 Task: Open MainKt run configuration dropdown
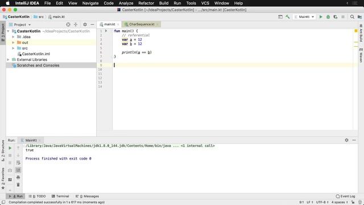pyautogui.click(x=304, y=17)
